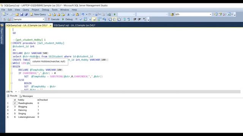Click the horizontal scrollbar of the editor
The height and width of the screenshot is (136, 243).
pyautogui.click(x=130, y=92)
